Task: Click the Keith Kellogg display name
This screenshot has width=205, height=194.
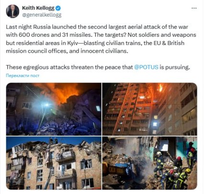Action: pyautogui.click(x=38, y=8)
